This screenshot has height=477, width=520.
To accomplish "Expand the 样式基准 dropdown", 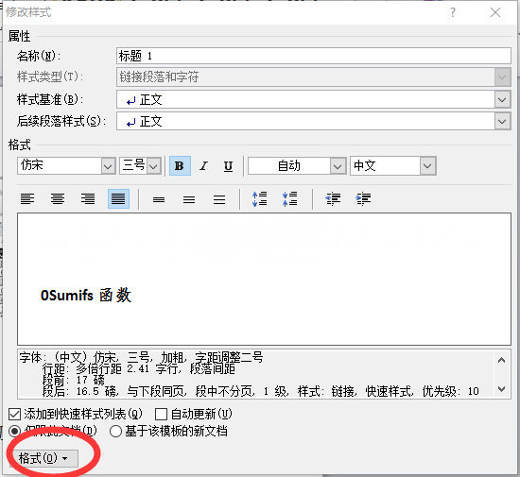I will pos(502,100).
